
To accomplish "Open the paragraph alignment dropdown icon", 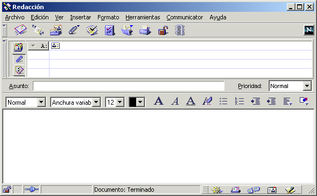I will pyautogui.click(x=288, y=101).
